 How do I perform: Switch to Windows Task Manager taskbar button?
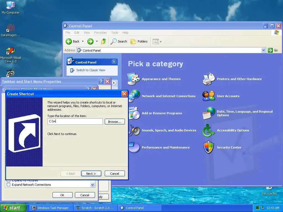[x=51, y=208]
